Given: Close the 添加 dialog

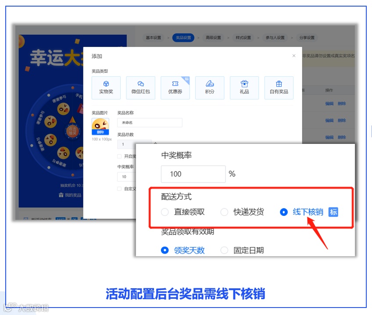Looking at the screenshot, I should 294,56.
